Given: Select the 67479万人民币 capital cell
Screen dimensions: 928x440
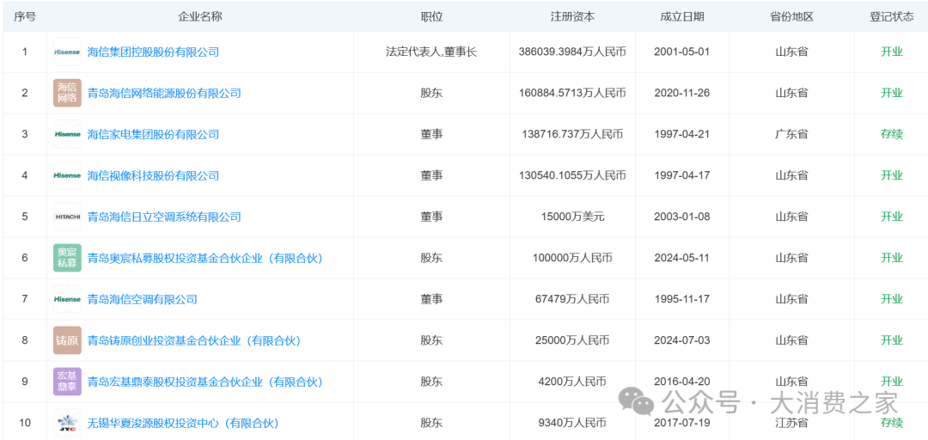Looking at the screenshot, I should click(572, 299).
